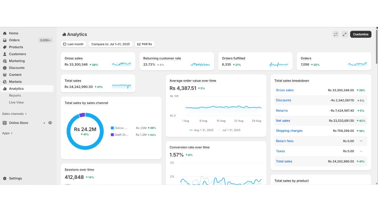The height and width of the screenshot is (212, 378).
Task: View Online Store using the eye icon
Action: (50, 123)
